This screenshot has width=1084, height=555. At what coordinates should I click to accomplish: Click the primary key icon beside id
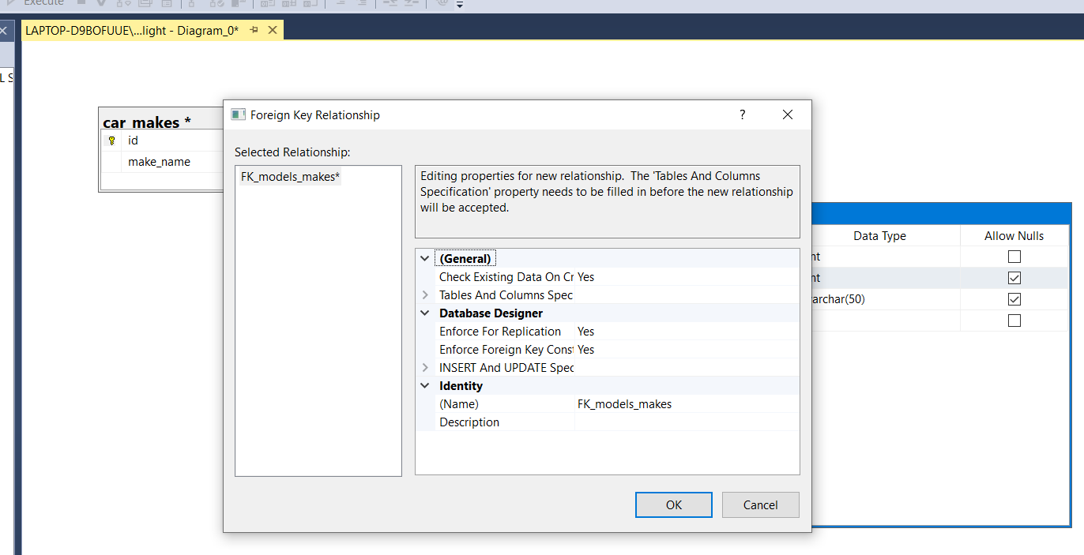111,141
